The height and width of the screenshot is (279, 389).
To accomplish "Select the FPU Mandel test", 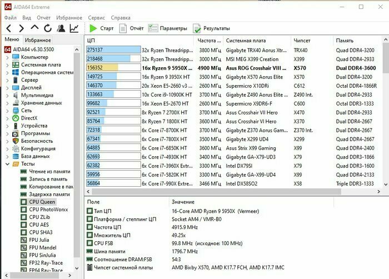I will click(x=38, y=248).
